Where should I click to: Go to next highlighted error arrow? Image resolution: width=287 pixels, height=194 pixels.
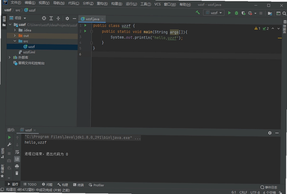(278, 28)
